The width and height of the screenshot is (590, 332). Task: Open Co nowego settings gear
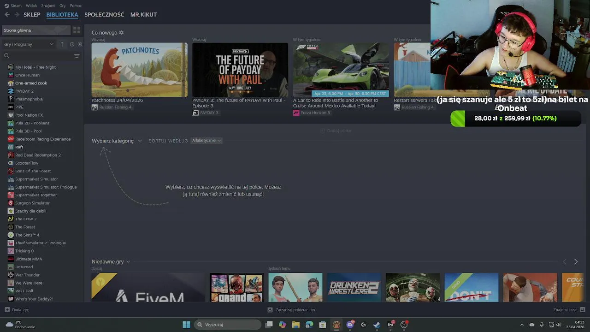(121, 33)
